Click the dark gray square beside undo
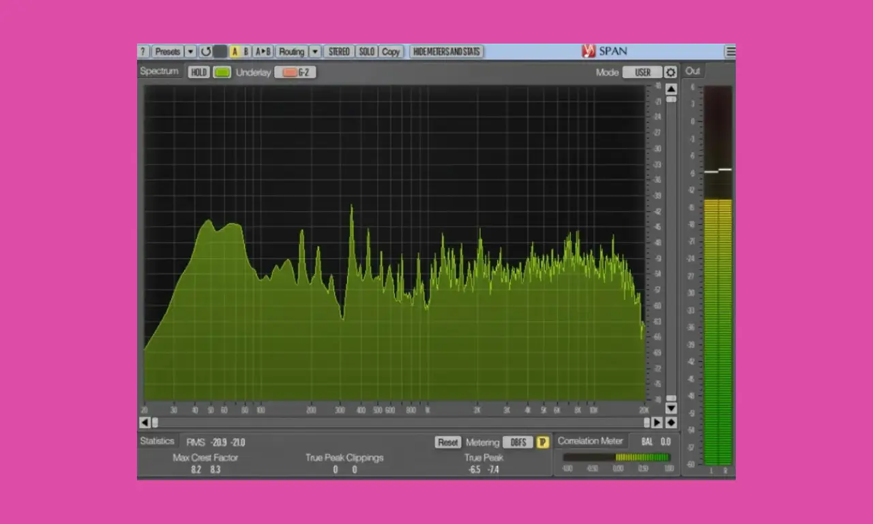The image size is (873, 524). click(x=220, y=52)
